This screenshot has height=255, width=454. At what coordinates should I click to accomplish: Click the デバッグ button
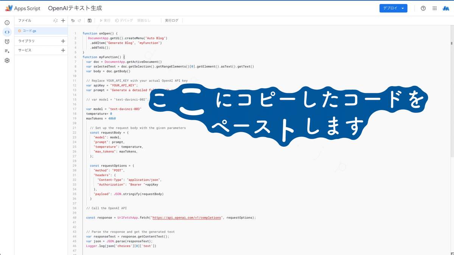click(124, 21)
